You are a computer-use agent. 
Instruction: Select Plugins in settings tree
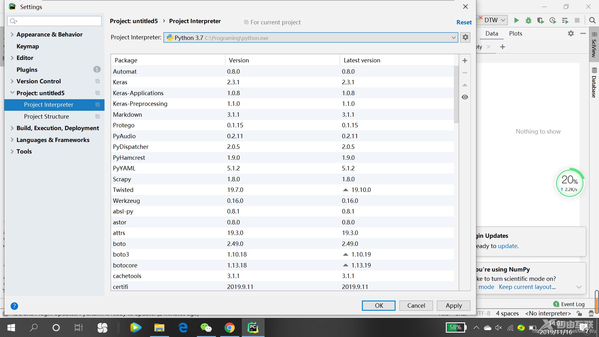coord(27,70)
